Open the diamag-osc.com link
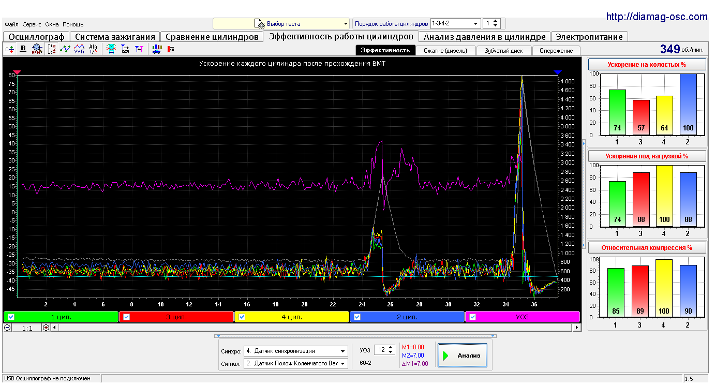The height and width of the screenshot is (385, 715). tap(657, 17)
